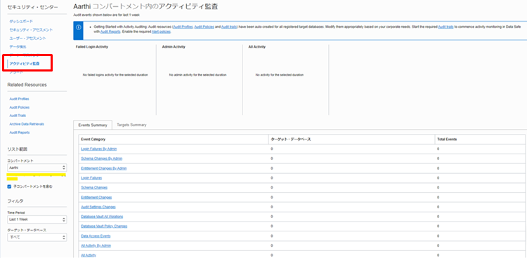Click the リスト範囲 heading

click(x=17, y=149)
